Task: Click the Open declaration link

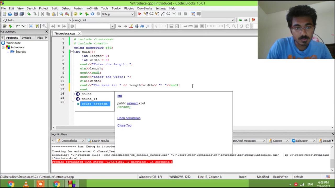Action: [129, 118]
